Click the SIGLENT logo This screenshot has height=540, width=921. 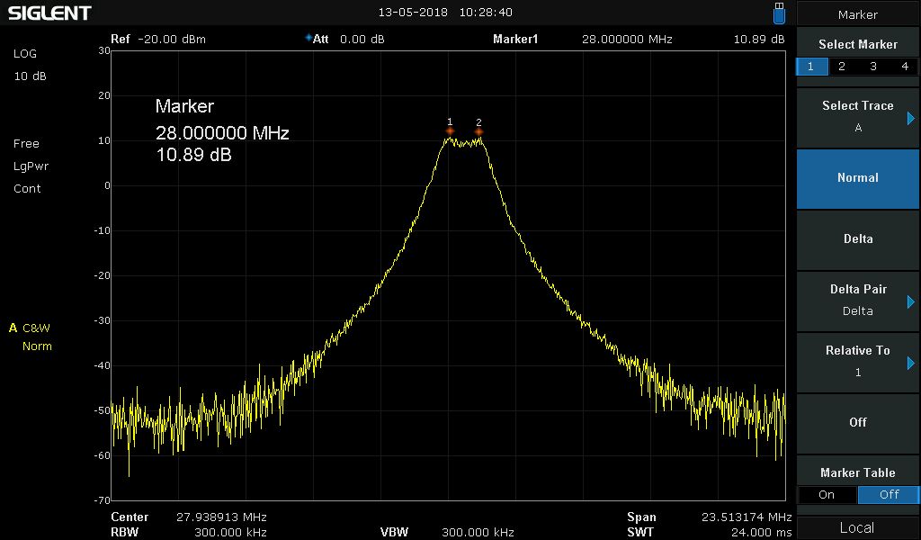click(49, 13)
